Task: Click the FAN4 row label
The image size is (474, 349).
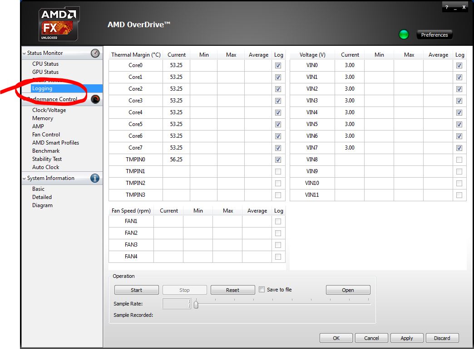Action: [x=131, y=257]
